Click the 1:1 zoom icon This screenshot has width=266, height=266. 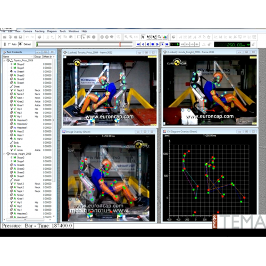tap(136, 37)
